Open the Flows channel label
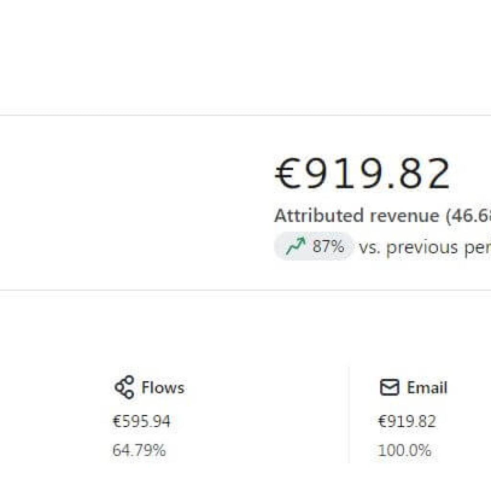Image resolution: width=491 pixels, height=491 pixels. click(163, 387)
